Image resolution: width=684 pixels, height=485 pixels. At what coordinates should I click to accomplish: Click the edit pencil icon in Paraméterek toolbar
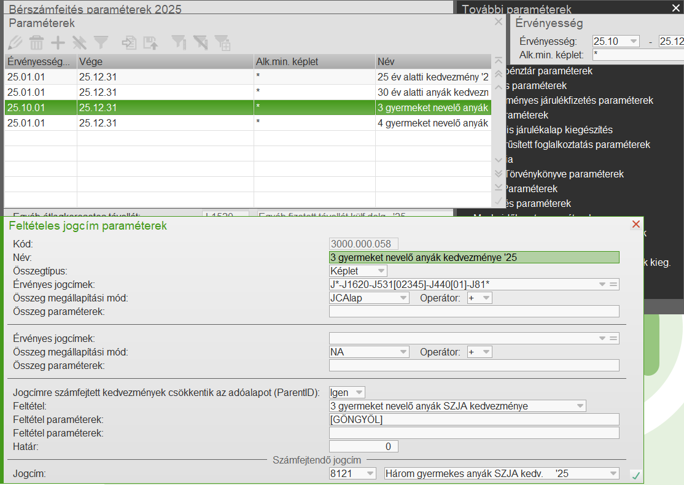(x=15, y=43)
